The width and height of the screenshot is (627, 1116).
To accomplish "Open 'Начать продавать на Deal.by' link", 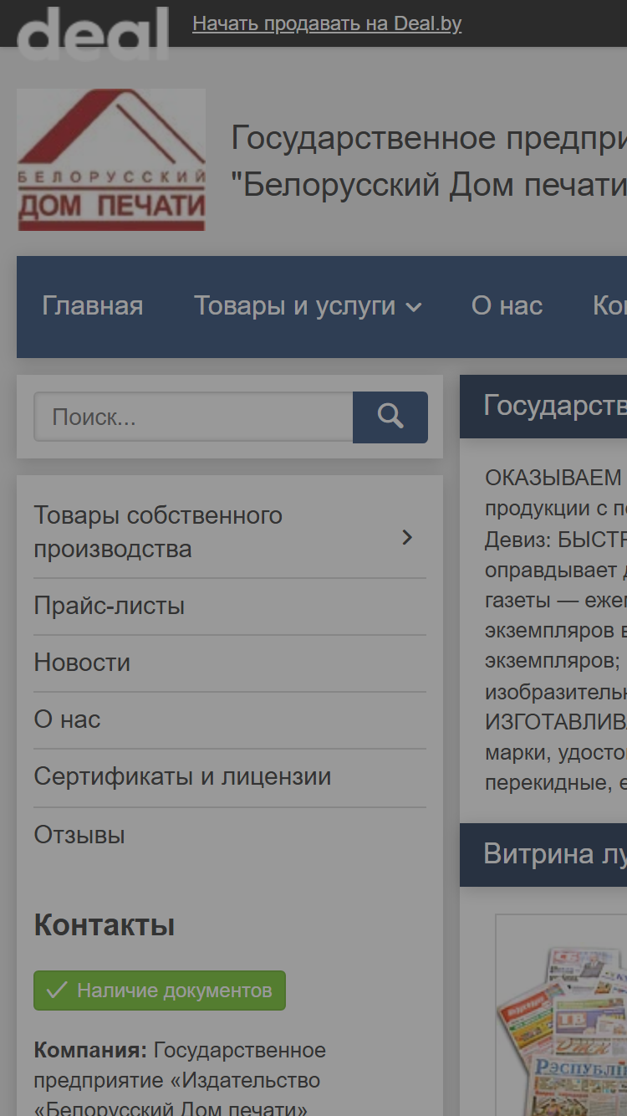I will click(x=327, y=23).
